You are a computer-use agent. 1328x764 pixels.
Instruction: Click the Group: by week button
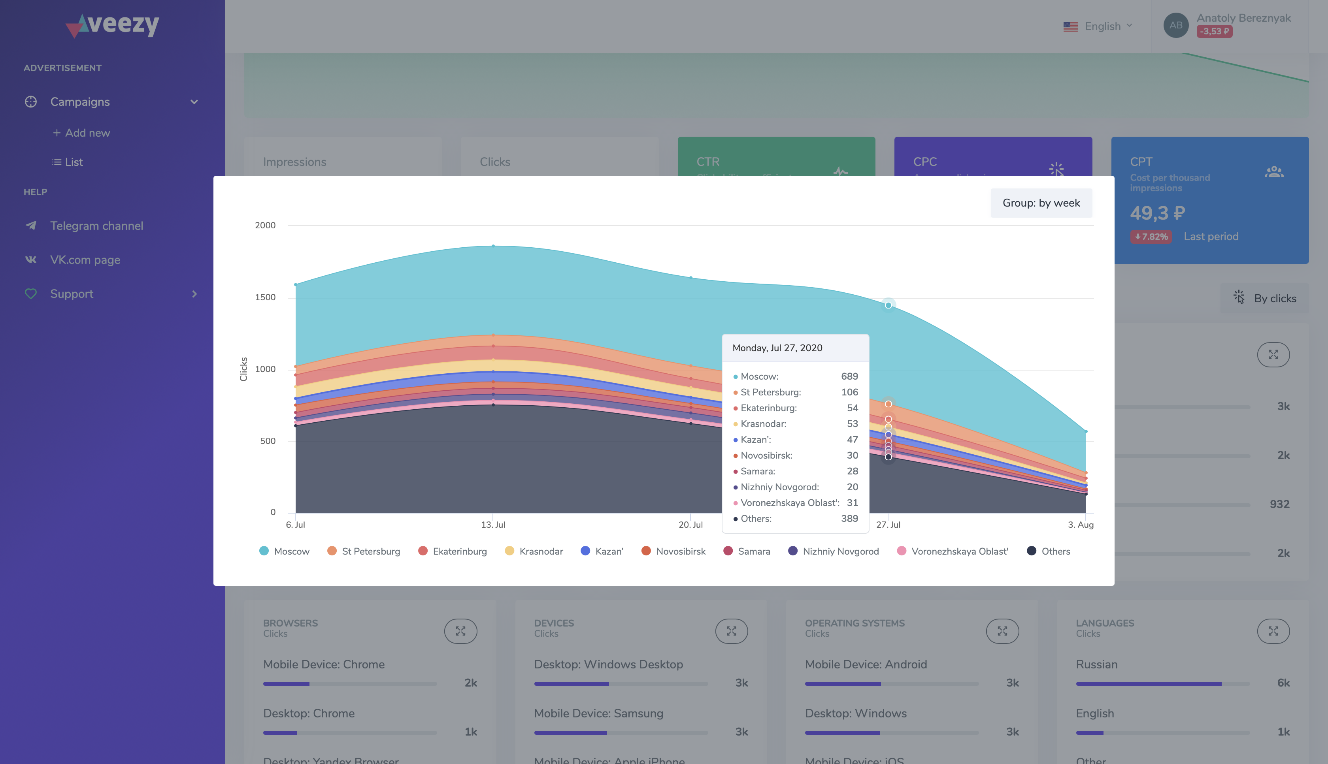click(x=1041, y=203)
